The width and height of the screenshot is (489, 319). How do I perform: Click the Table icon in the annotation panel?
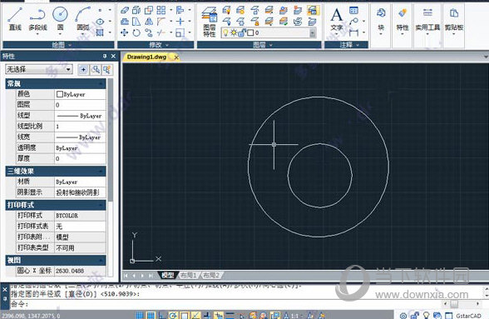pyautogui.click(x=353, y=10)
